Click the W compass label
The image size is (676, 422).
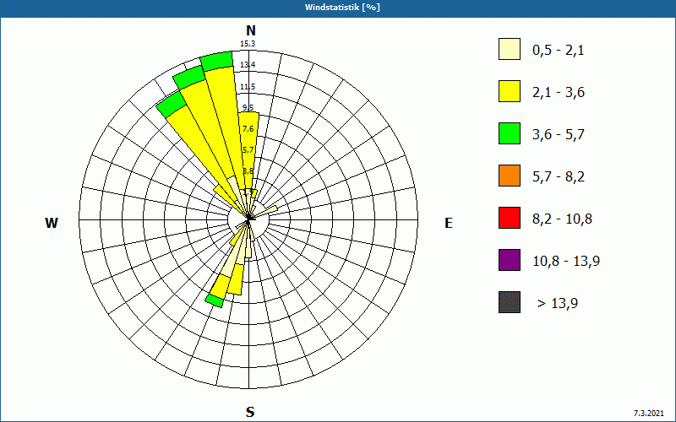[52, 223]
